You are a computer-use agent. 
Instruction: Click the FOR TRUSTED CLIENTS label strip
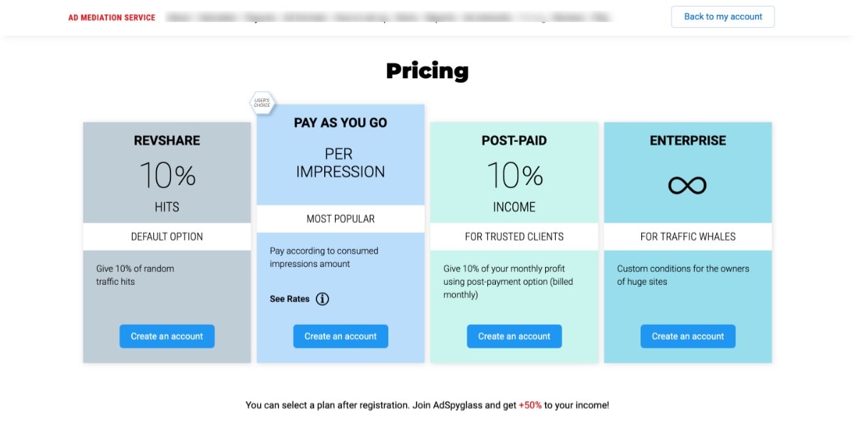coord(514,236)
